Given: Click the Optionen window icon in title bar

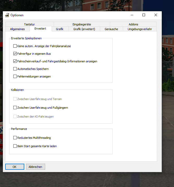Looking at the screenshot, I should [x=7, y=15].
